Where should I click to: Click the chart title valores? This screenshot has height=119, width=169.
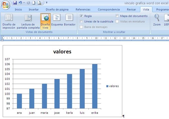(62, 52)
